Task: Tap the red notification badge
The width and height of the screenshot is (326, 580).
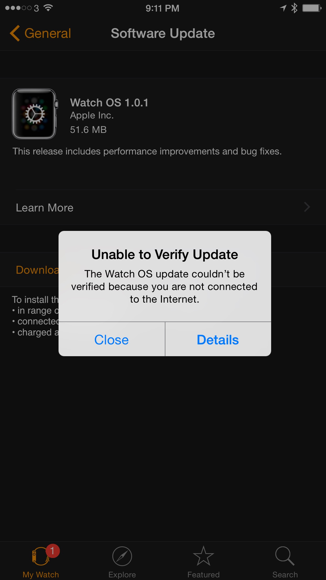Action: [52, 551]
